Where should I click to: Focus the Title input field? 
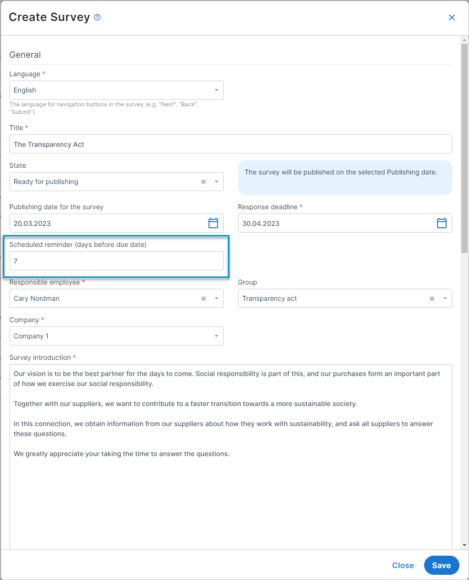(x=231, y=144)
